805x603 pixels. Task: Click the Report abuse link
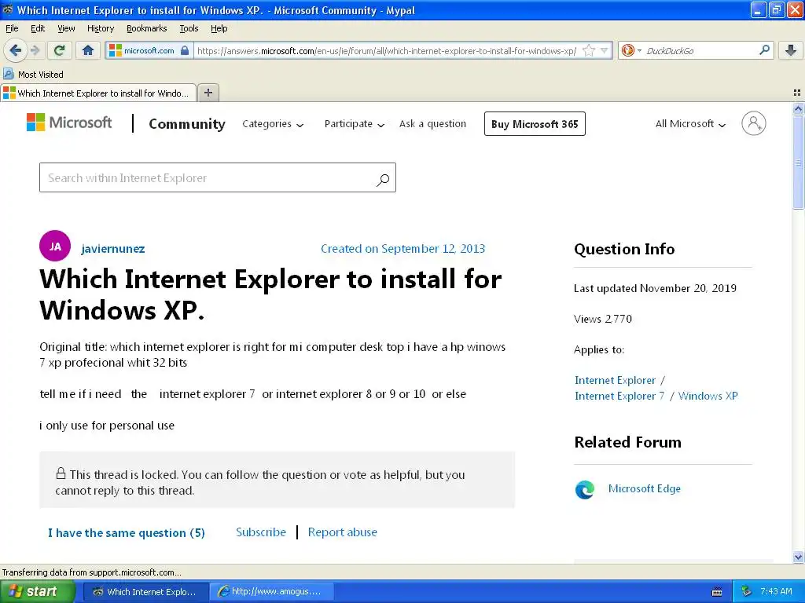tap(343, 532)
